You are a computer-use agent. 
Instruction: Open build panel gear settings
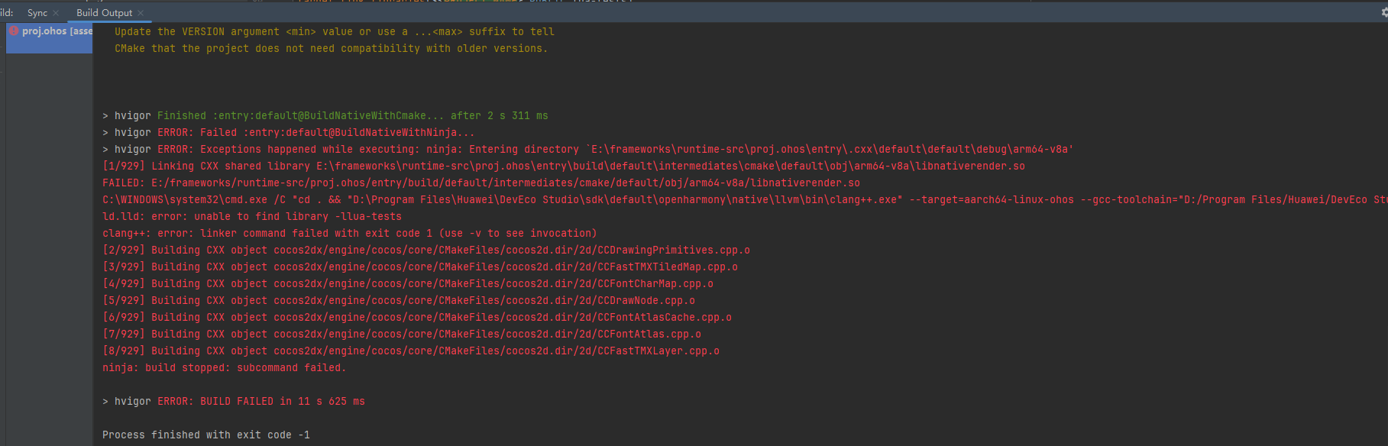coord(1383,12)
